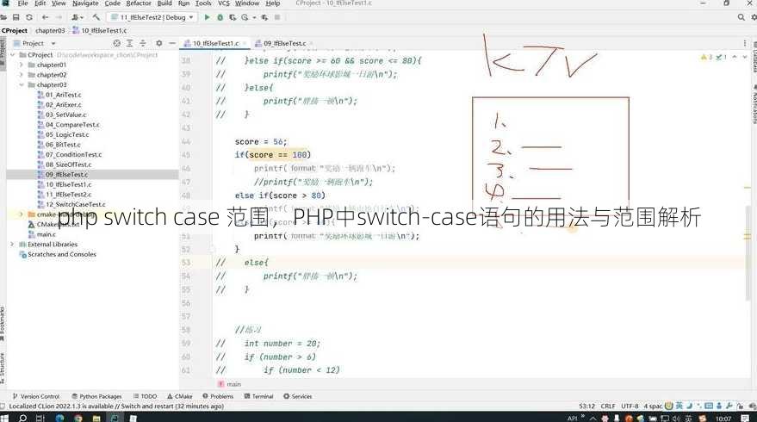The height and width of the screenshot is (422, 757).
Task: Open the Chrome icon in taskbar
Action: point(78,419)
